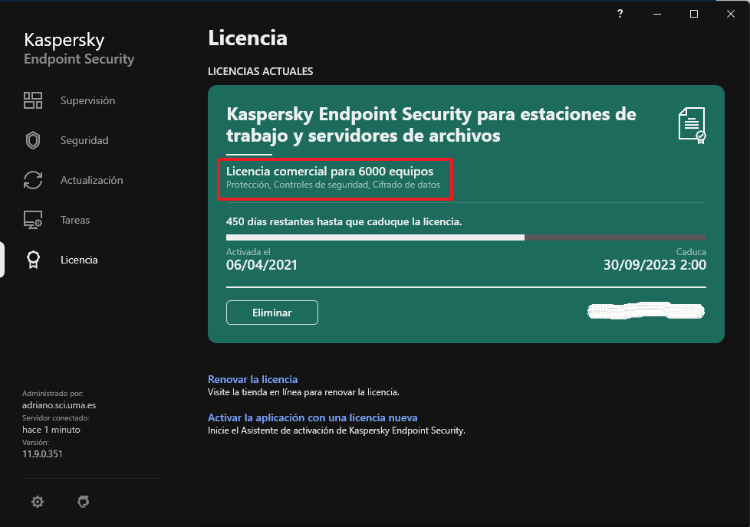Minimize the Kaspersky window
The width and height of the screenshot is (750, 527).
657,14
